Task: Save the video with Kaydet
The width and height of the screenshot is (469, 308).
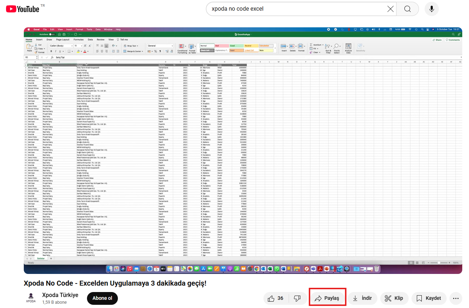Action: (x=429, y=298)
